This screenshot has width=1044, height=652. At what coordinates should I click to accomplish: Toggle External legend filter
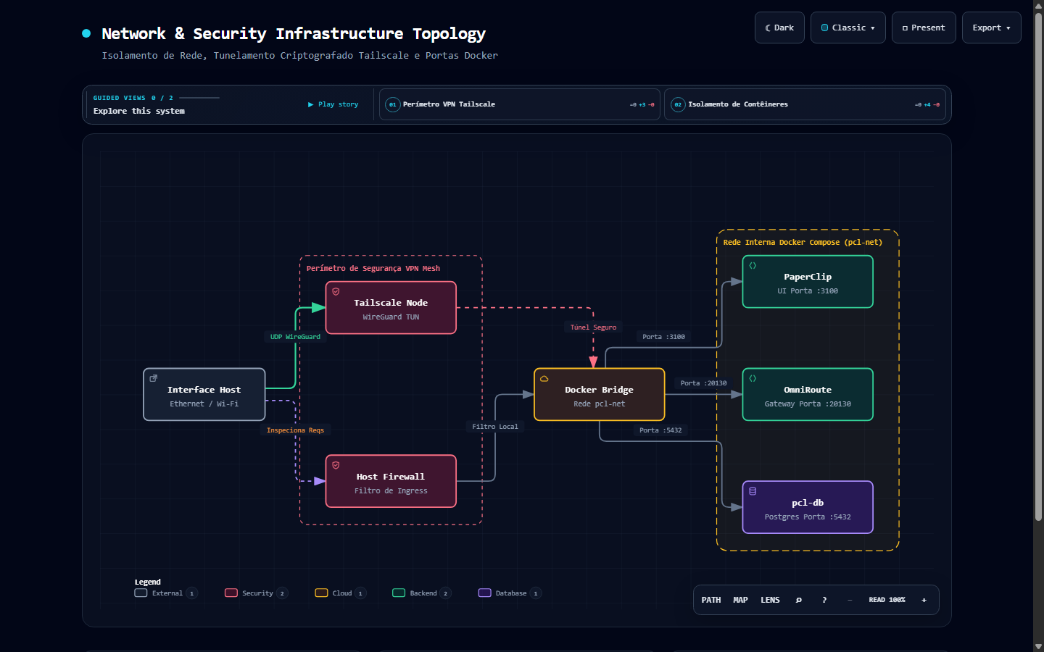coord(166,593)
